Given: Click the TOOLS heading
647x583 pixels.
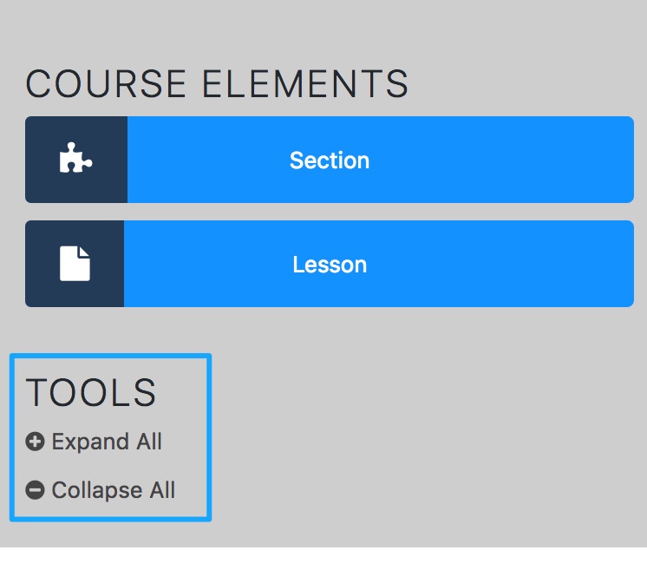Looking at the screenshot, I should coord(91,392).
